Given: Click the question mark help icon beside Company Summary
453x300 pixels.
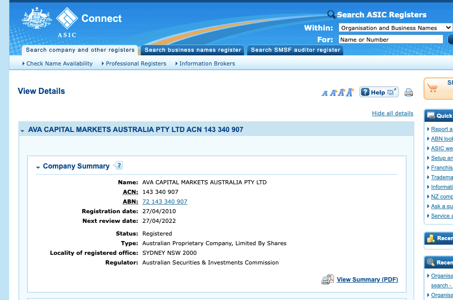Looking at the screenshot, I should [x=118, y=165].
